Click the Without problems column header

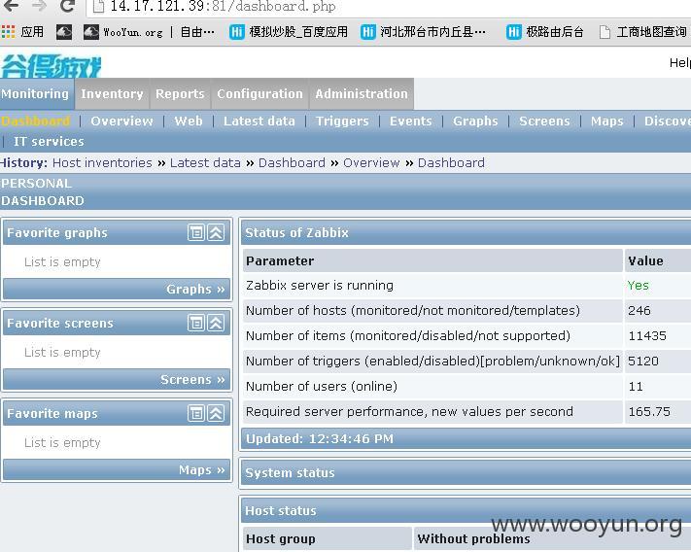coord(553,538)
